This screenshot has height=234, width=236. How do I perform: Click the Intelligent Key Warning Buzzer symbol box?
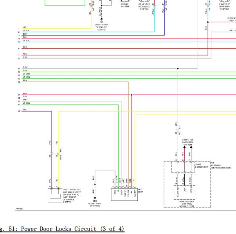pos(55,195)
